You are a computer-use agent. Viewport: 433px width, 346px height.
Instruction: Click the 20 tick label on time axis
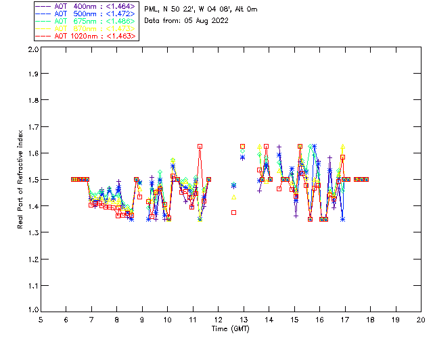(421, 320)
